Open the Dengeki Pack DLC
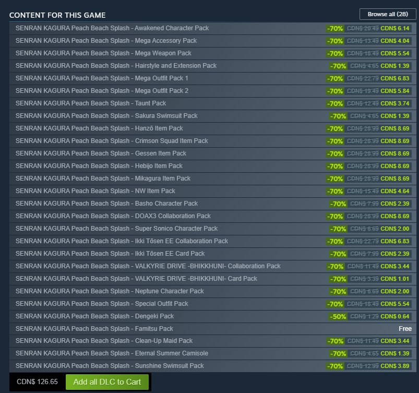The width and height of the screenshot is (419, 393). (213, 316)
